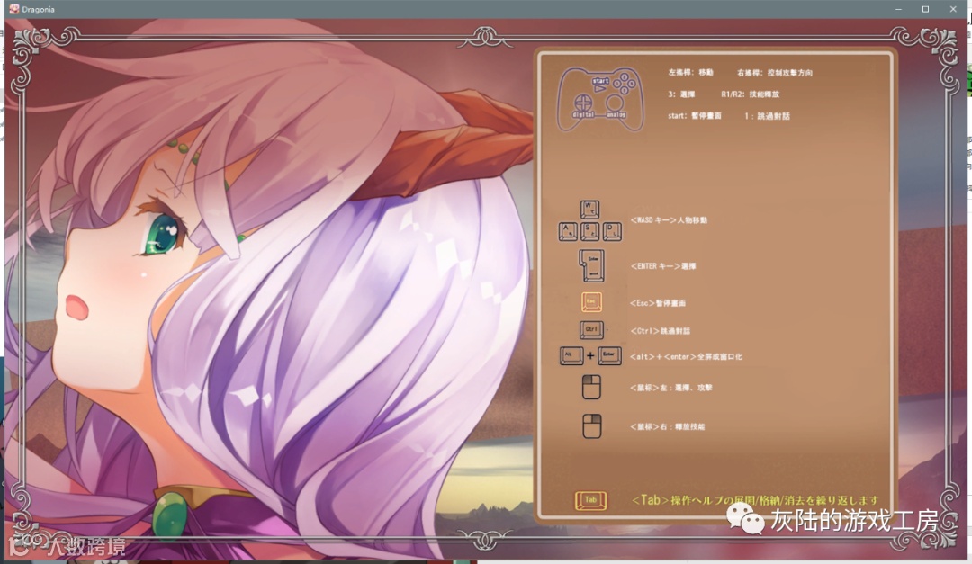Viewport: 972px width, 564px height.
Task: Select the '左搖桿: 移動' gamepad hint
Action: point(690,73)
